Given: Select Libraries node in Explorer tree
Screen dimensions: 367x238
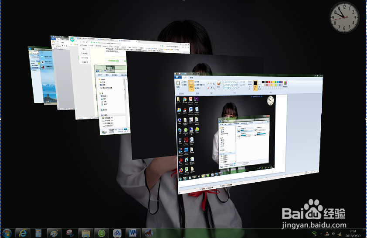Looking at the screenshot, I should click(x=102, y=93).
